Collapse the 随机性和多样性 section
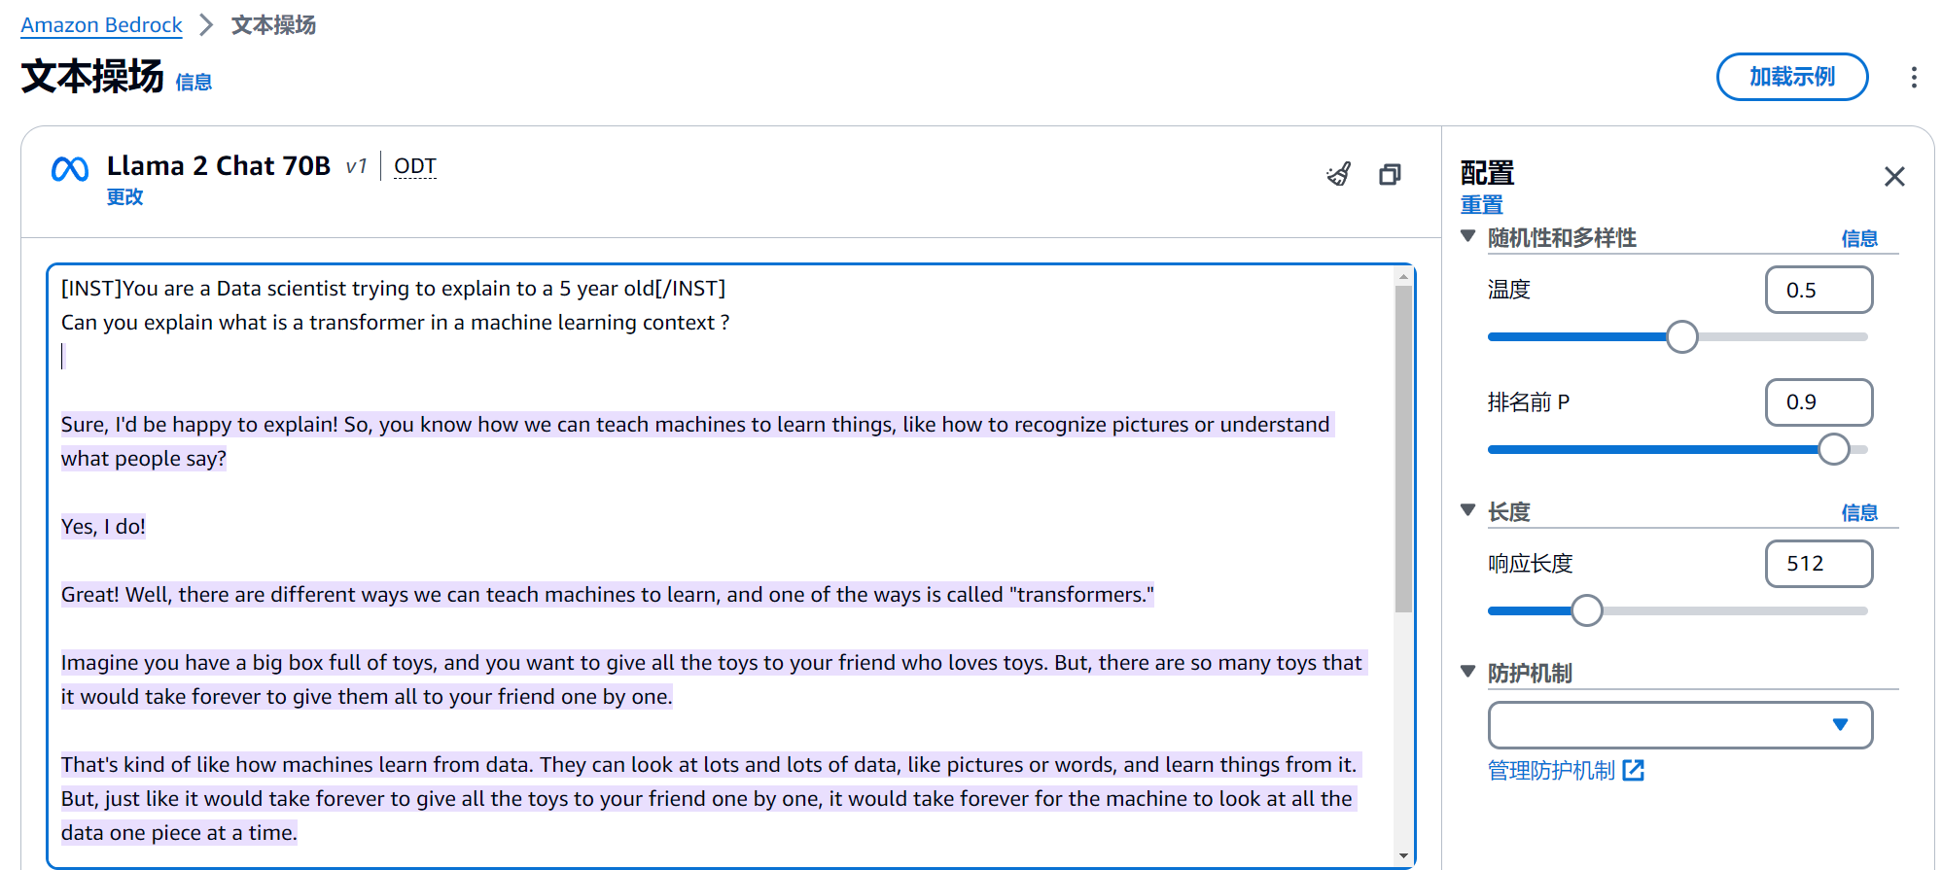 coord(1468,236)
